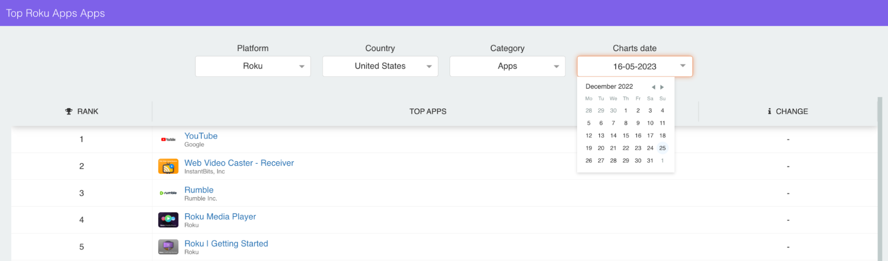Click the Roku Media Player icon
The height and width of the screenshot is (261, 888).
[x=168, y=220]
